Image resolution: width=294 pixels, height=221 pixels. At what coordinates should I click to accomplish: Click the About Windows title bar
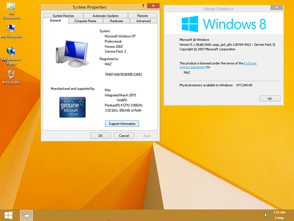tap(218, 9)
